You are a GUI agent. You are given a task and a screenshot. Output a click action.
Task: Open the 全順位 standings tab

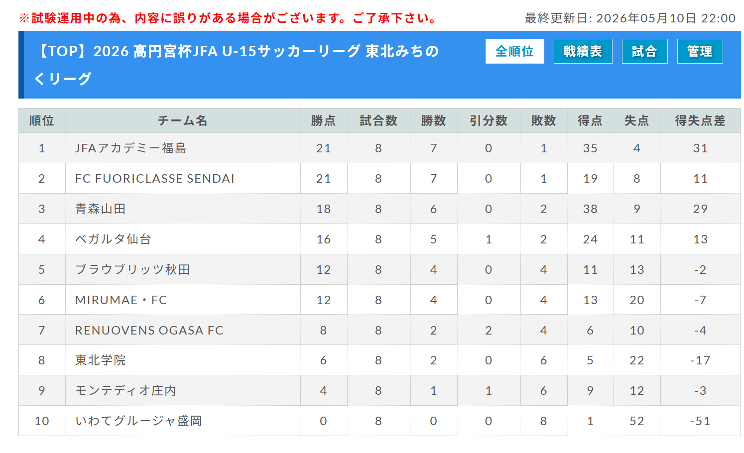point(514,51)
